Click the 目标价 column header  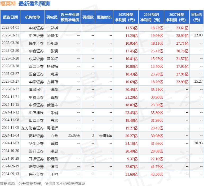197,17
